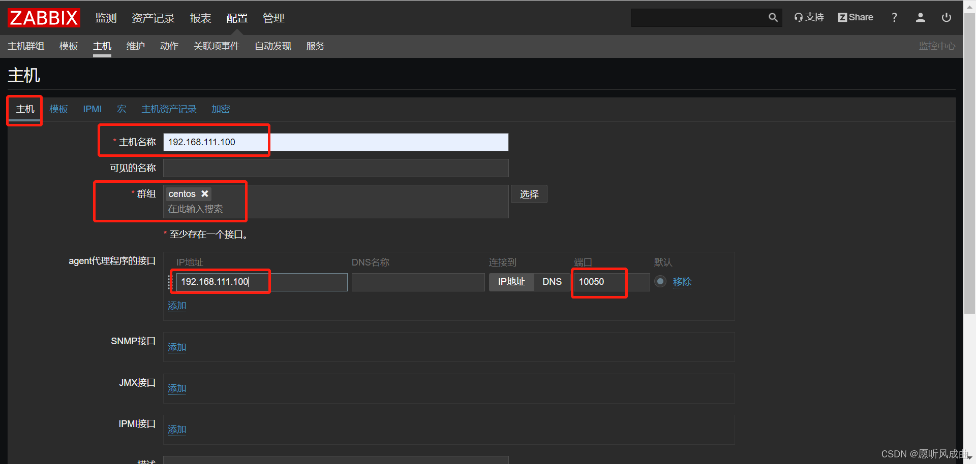This screenshot has width=976, height=464.
Task: Focus the group search field 在此输入搜索
Action: [335, 209]
